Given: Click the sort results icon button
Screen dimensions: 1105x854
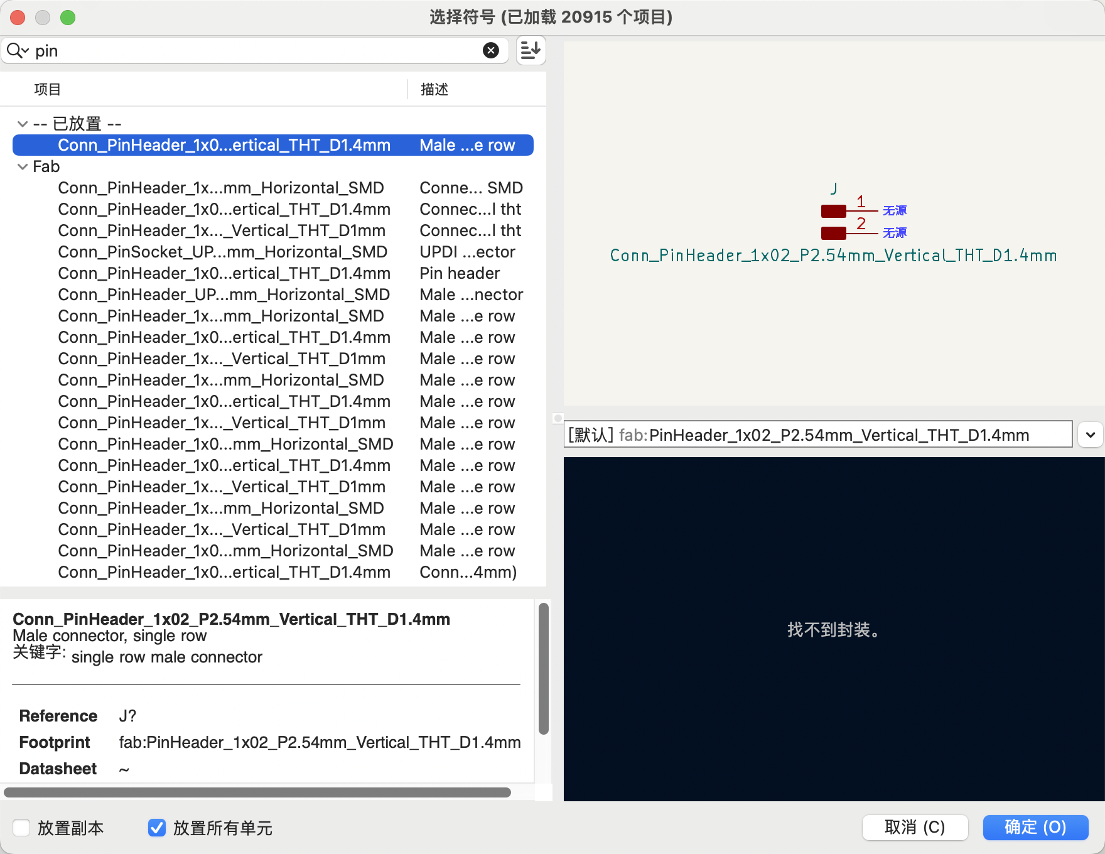Looking at the screenshot, I should click(x=531, y=50).
